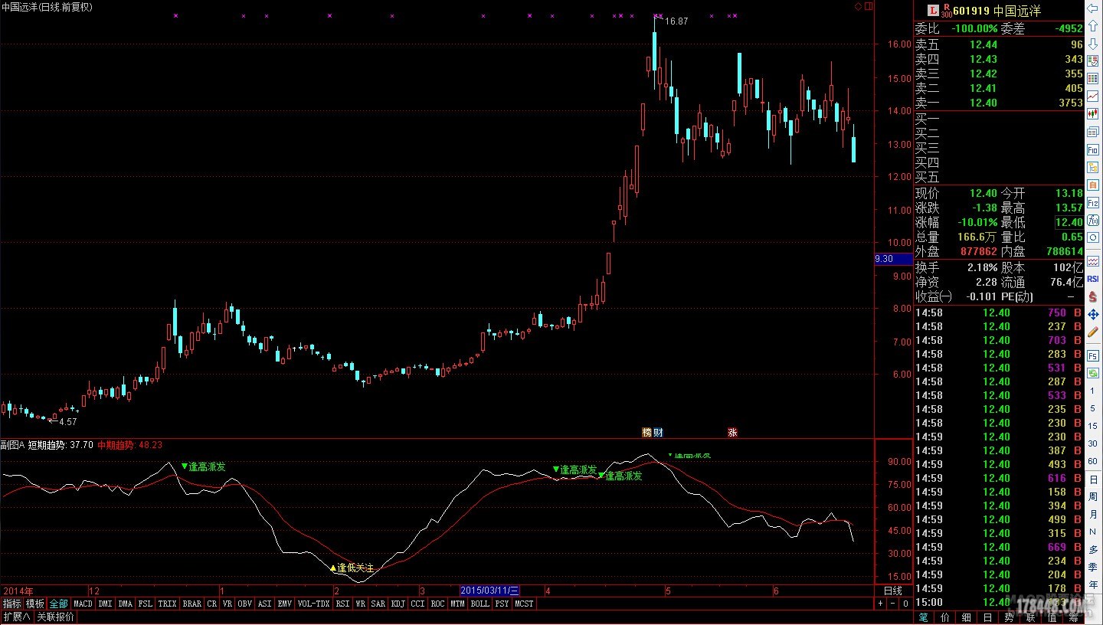This screenshot has height=625, width=1103.
Task: Click the down arrow icon for next stock
Action: (x=1093, y=44)
